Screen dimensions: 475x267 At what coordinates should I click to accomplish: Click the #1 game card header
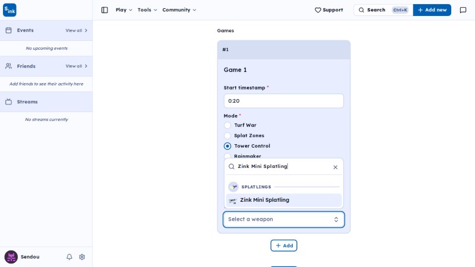tap(284, 50)
